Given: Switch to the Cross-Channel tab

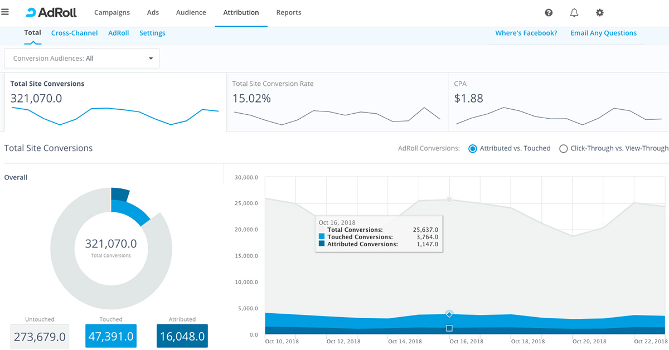Looking at the screenshot, I should pyautogui.click(x=74, y=33).
